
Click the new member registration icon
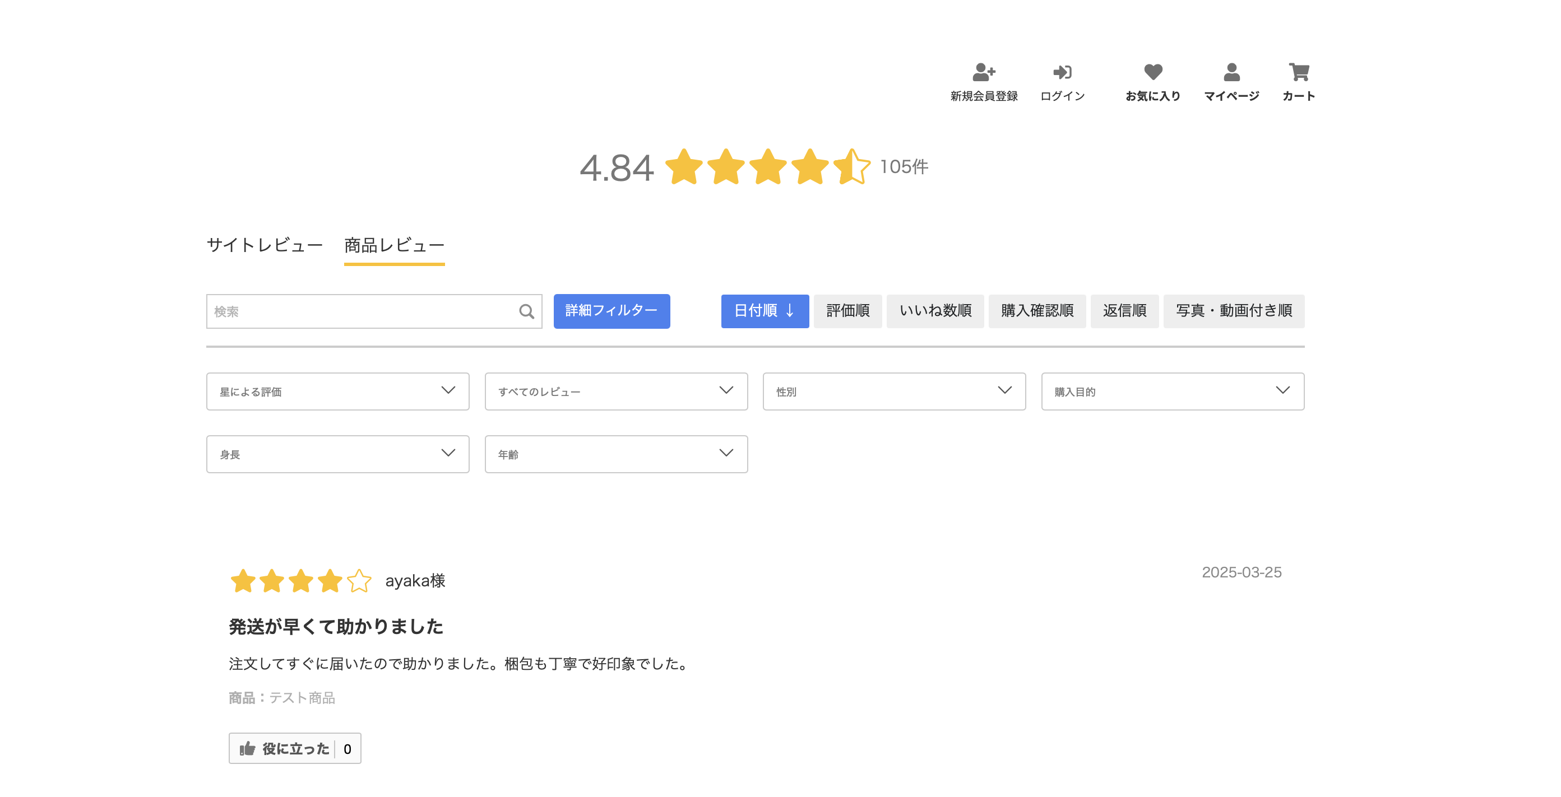pos(983,72)
